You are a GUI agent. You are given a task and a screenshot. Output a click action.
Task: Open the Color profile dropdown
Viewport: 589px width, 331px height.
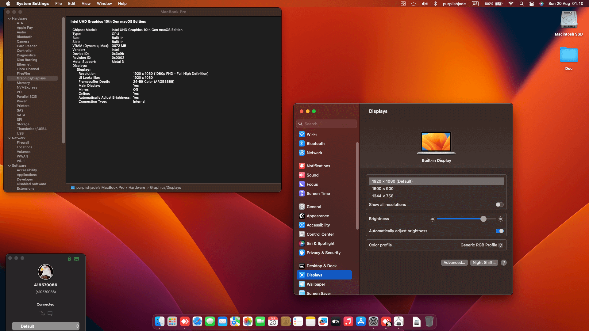coord(482,245)
